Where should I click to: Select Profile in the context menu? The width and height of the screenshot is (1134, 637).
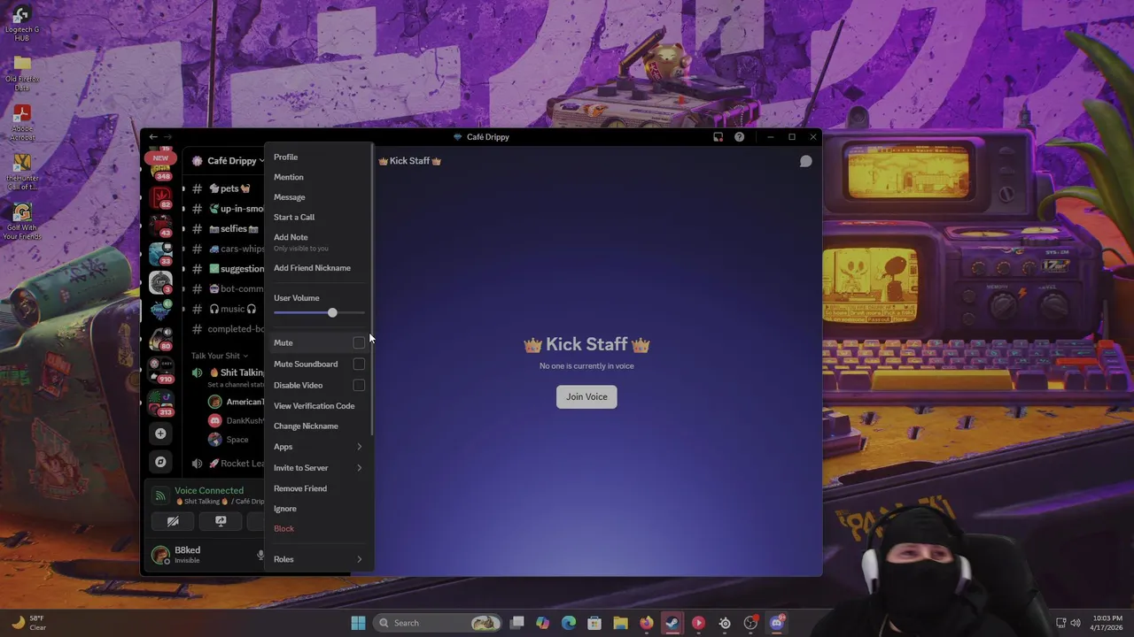click(x=318, y=157)
